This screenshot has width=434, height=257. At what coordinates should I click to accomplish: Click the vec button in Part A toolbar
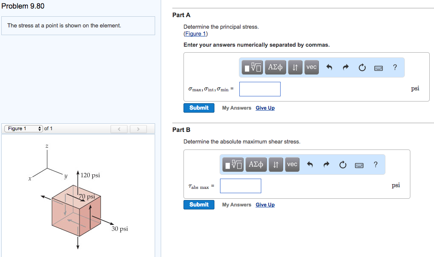click(x=312, y=67)
